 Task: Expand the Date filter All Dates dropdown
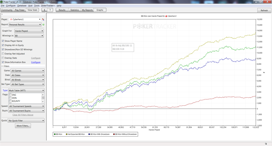(28, 75)
